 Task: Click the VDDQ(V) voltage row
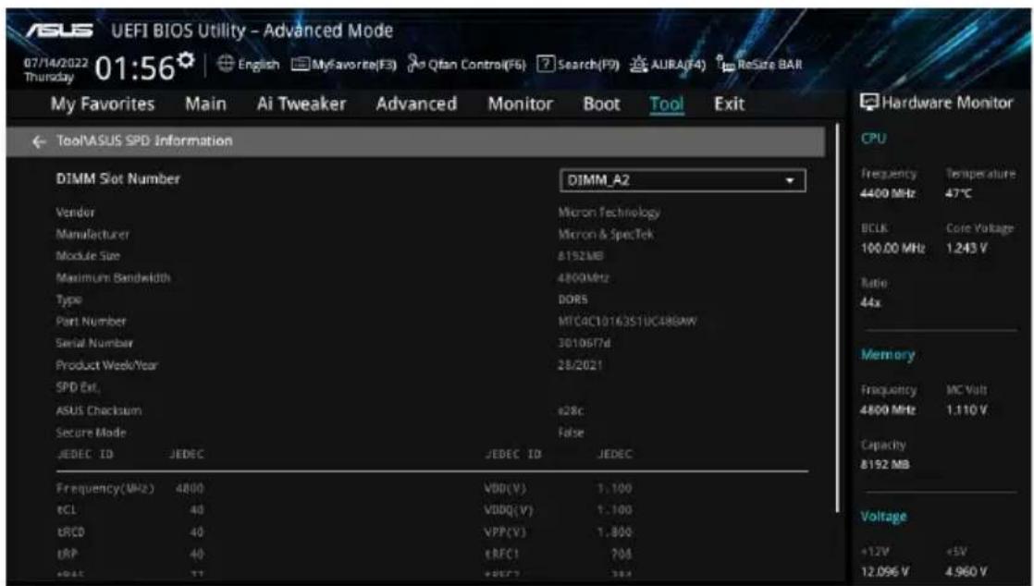tap(558, 509)
